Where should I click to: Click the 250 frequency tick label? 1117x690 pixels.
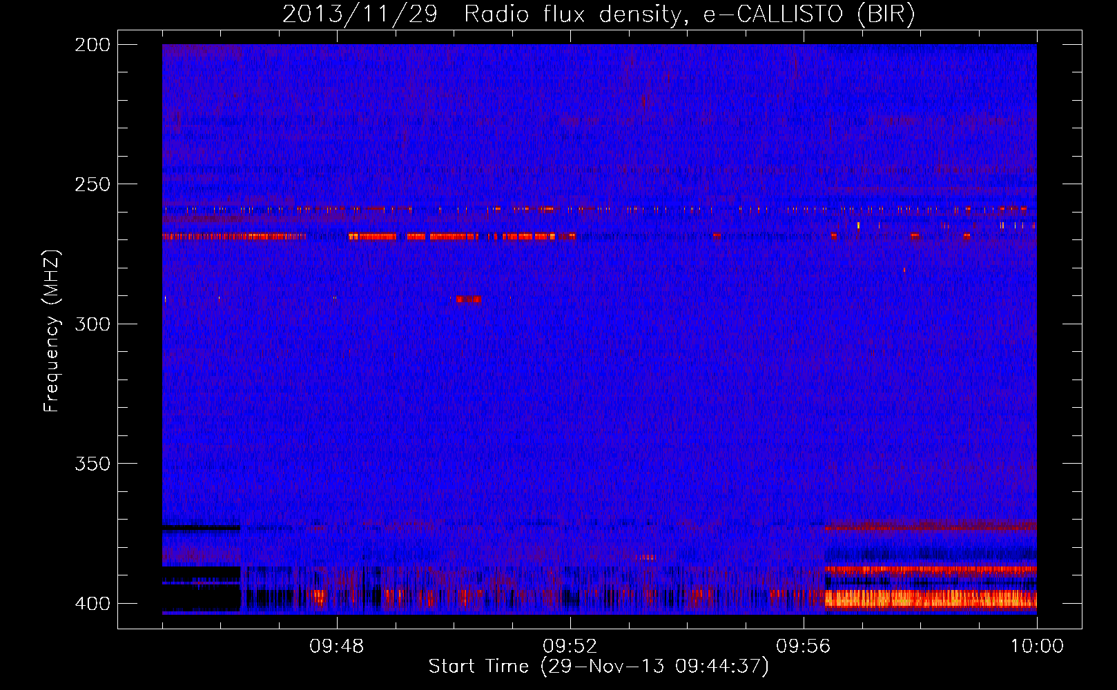click(x=93, y=184)
